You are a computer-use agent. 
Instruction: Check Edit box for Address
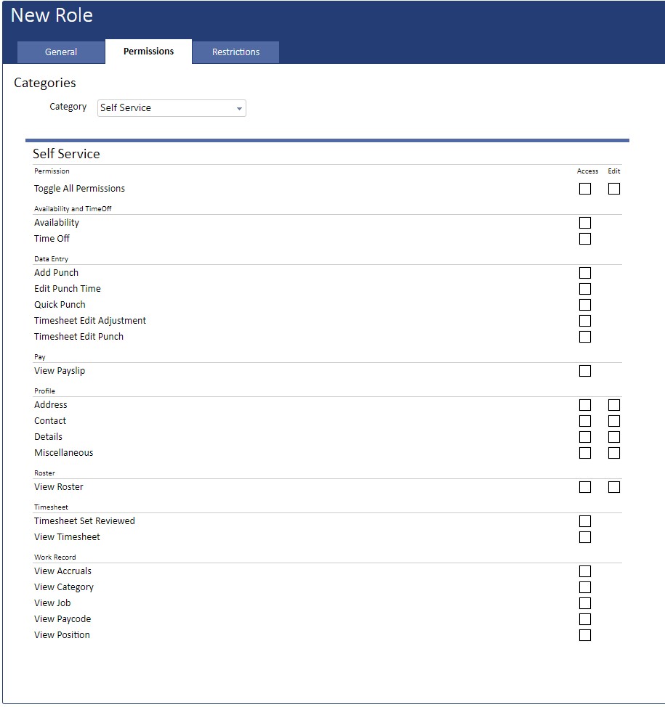pyautogui.click(x=613, y=405)
